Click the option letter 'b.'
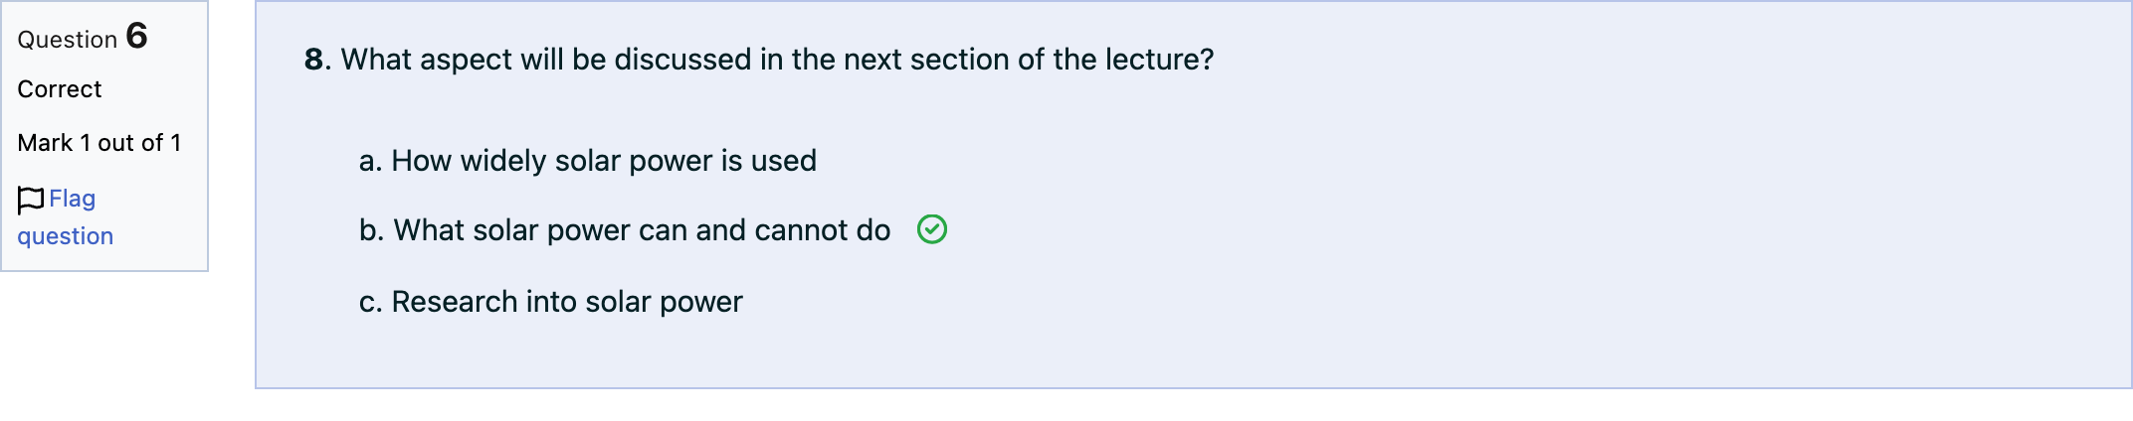Image resolution: width=2133 pixels, height=421 pixels. tap(372, 230)
